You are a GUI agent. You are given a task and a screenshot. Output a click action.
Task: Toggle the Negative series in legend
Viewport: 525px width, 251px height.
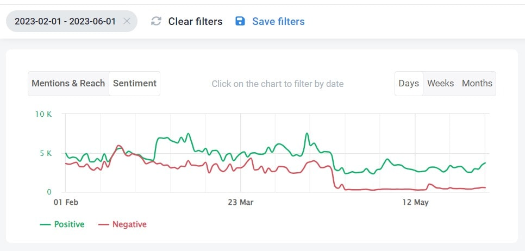129,224
